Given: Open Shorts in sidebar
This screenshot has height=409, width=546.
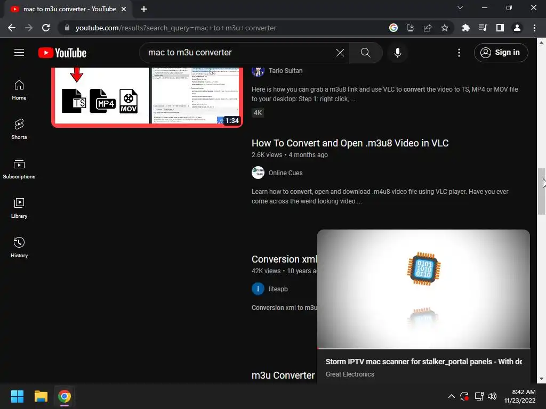Looking at the screenshot, I should (19, 129).
